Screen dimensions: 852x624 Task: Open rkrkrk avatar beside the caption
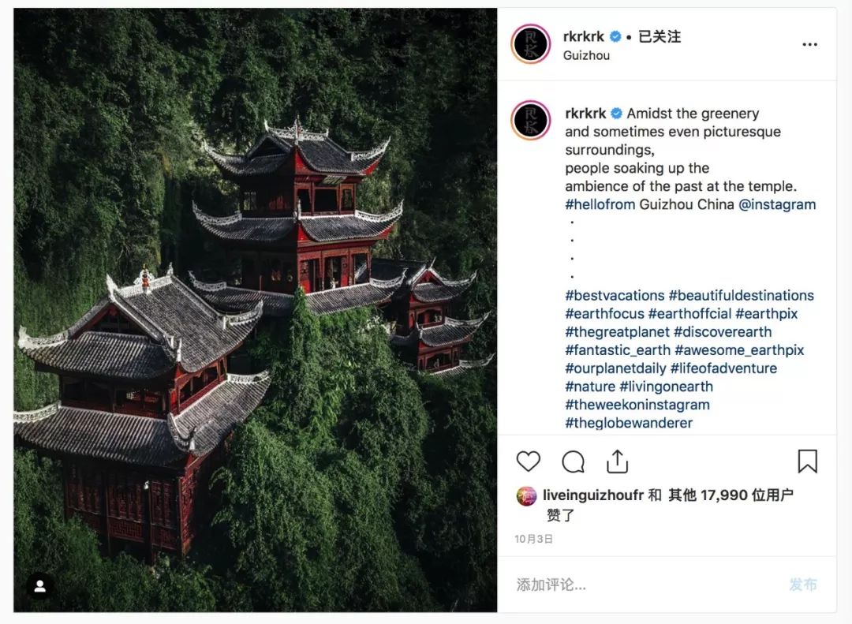pyautogui.click(x=531, y=120)
